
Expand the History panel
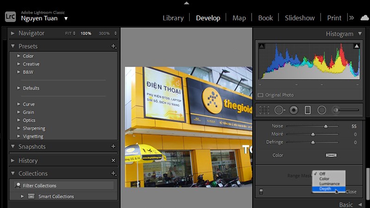[12, 160]
